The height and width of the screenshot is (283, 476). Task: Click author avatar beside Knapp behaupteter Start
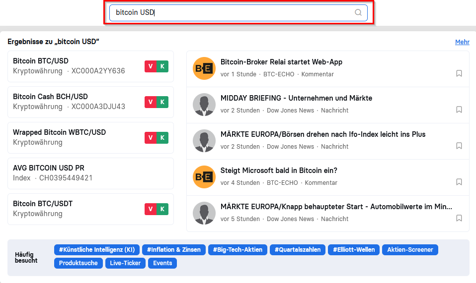pos(204,213)
